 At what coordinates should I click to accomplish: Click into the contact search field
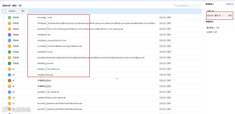(187, 6)
